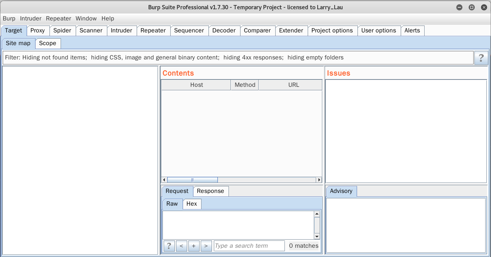This screenshot has width=491, height=257.
Task: Switch to the Alerts tab
Action: (412, 30)
